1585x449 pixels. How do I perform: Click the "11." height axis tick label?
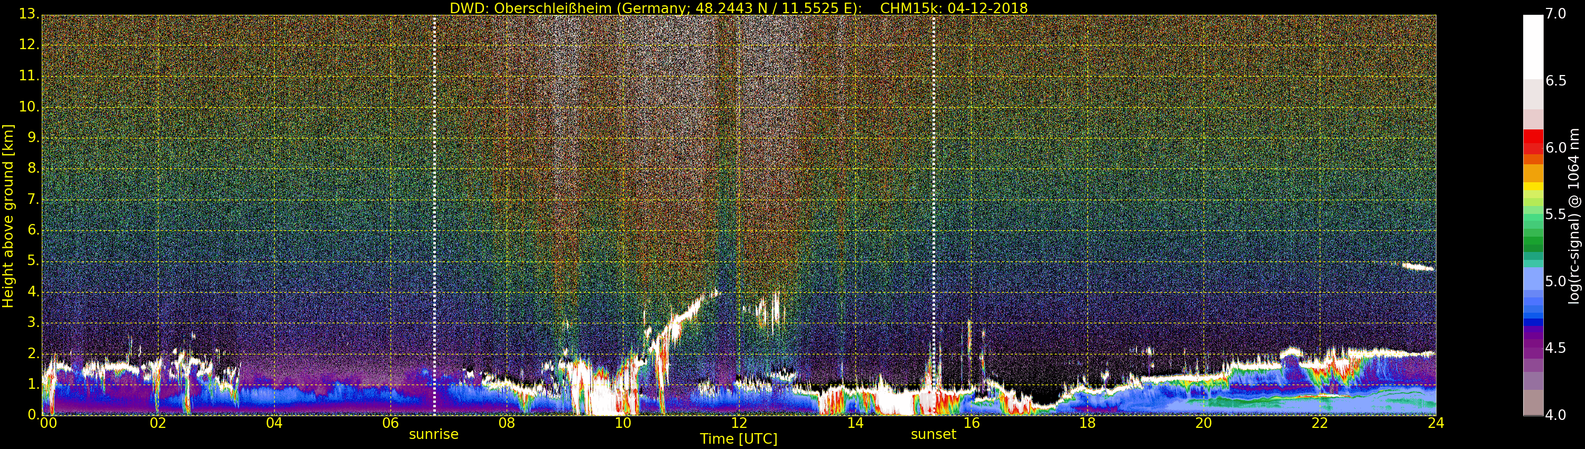pyautogui.click(x=29, y=76)
